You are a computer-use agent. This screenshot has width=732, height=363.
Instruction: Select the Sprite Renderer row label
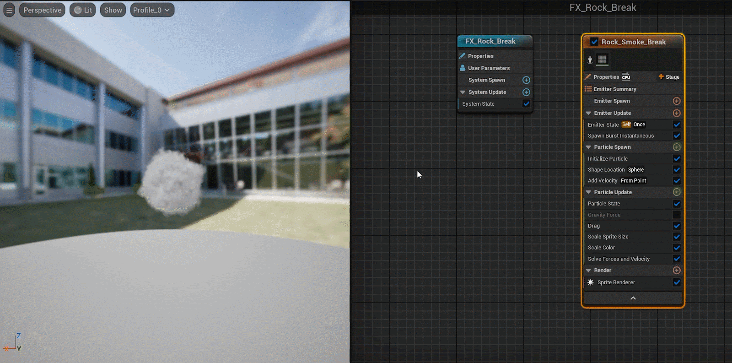pos(616,282)
